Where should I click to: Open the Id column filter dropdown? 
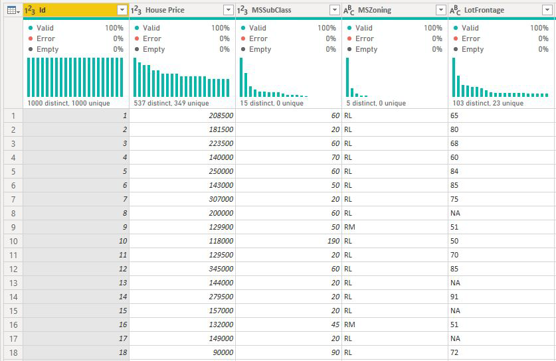(122, 10)
